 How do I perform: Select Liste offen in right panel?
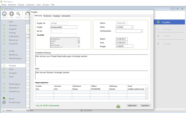pos(167,44)
